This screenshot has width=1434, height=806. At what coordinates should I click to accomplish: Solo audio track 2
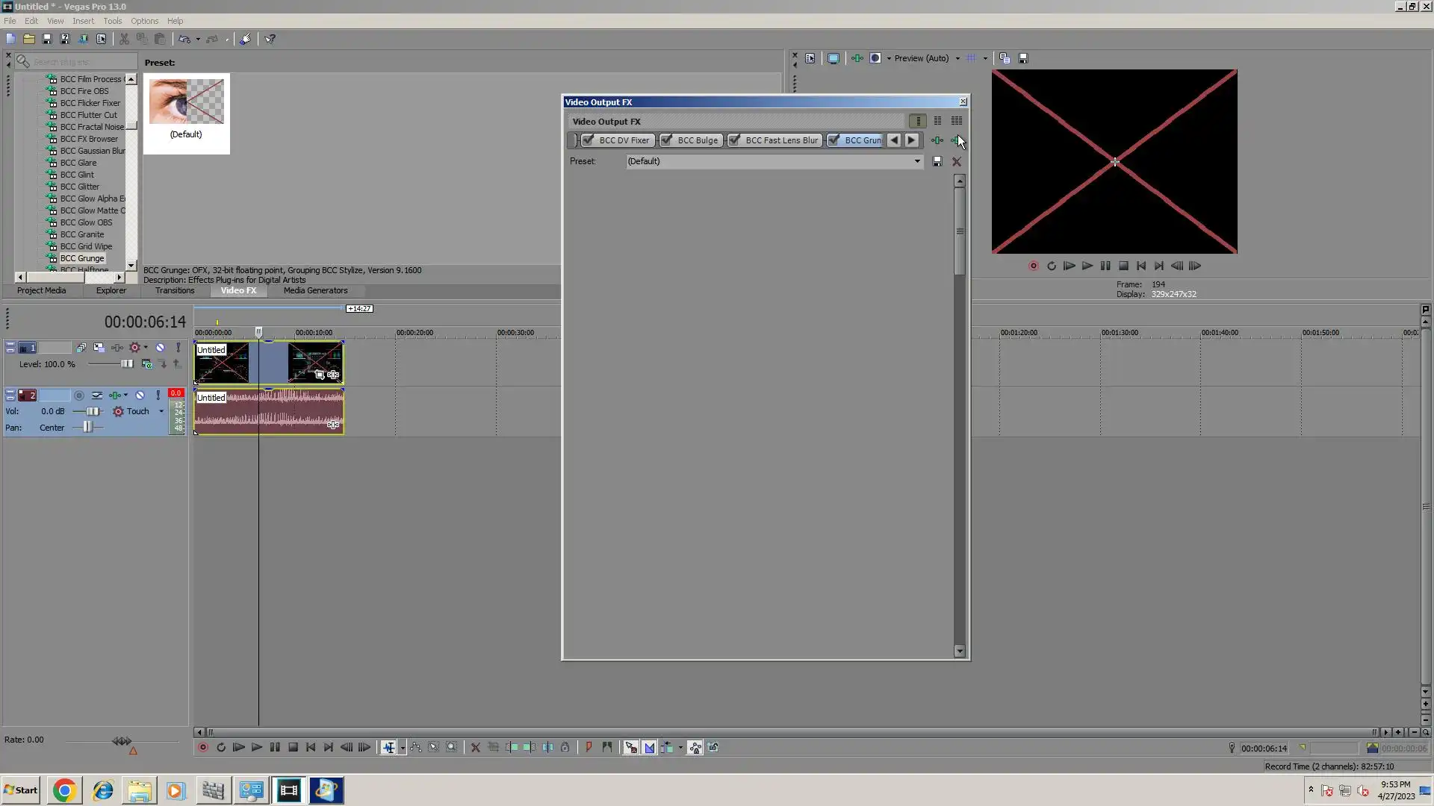pyautogui.click(x=158, y=396)
